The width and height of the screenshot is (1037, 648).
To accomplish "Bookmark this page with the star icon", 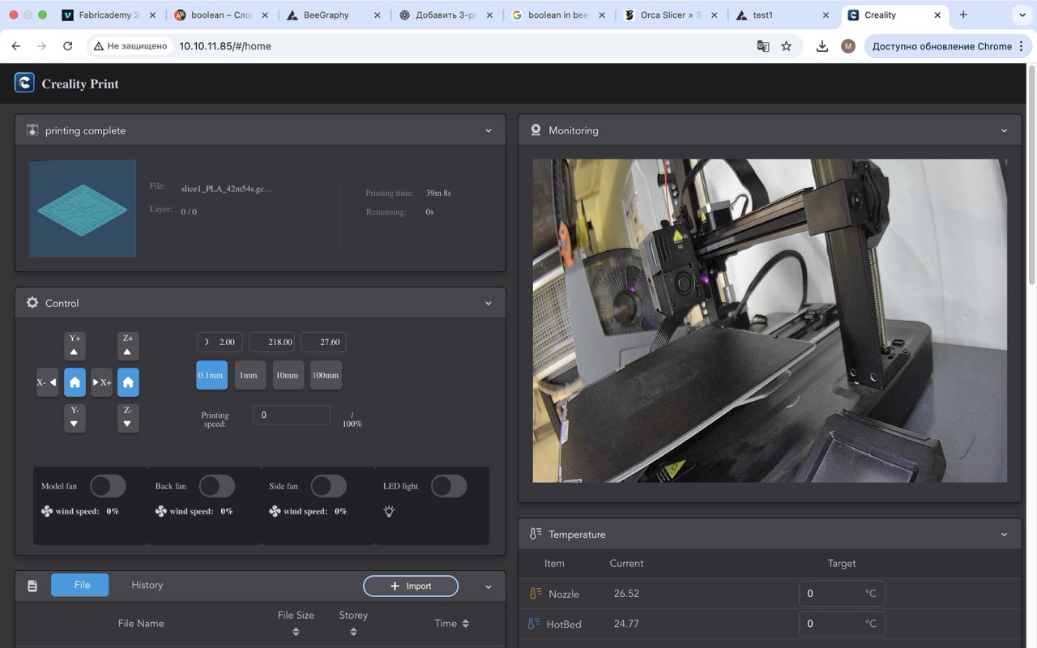I will coord(786,46).
